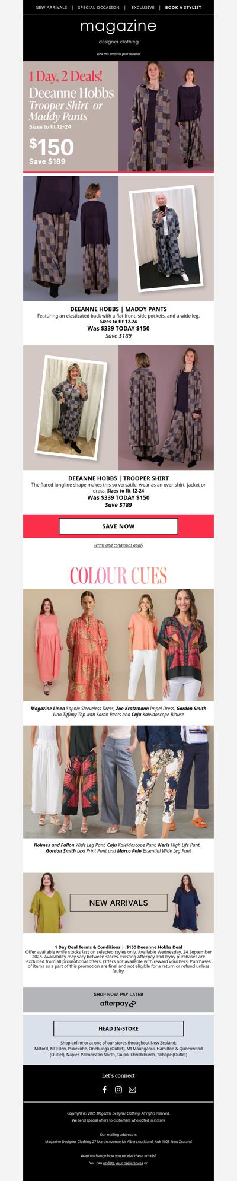Open the View this email in your browser link
This screenshot has height=1181, width=237.
click(118, 54)
